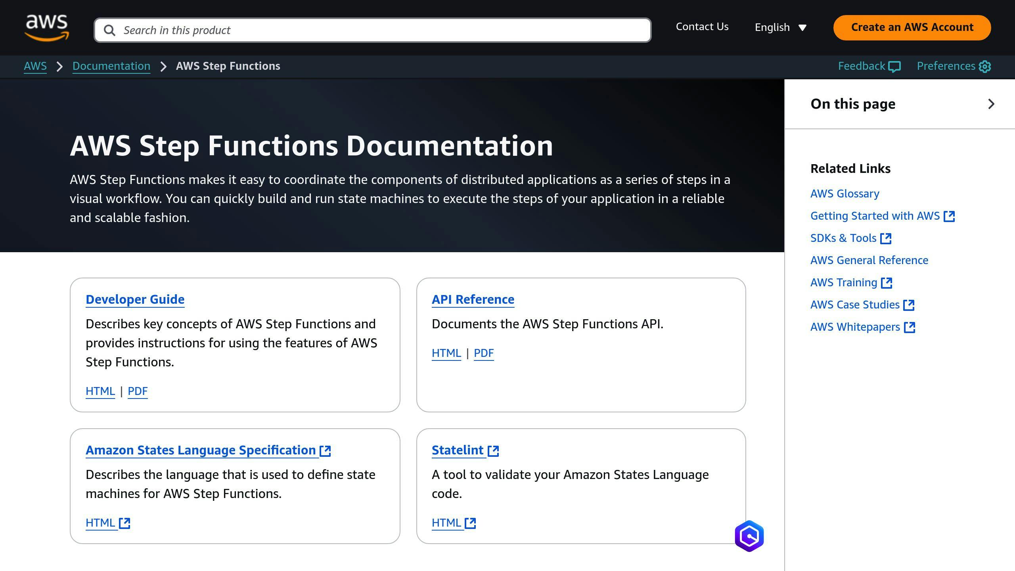The image size is (1015, 571).
Task: Click the Feedback speech bubble icon
Action: 894,67
